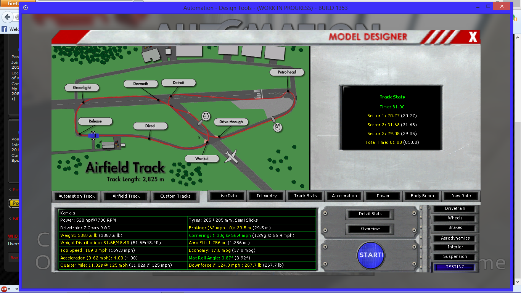Click the Devmeth corner label
This screenshot has width=521, height=293.
[x=141, y=84]
